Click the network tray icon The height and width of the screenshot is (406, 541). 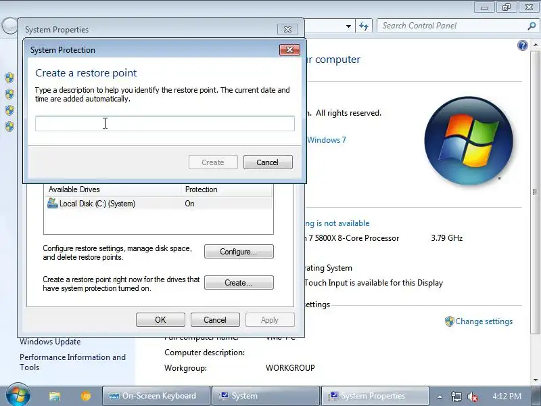(x=456, y=397)
